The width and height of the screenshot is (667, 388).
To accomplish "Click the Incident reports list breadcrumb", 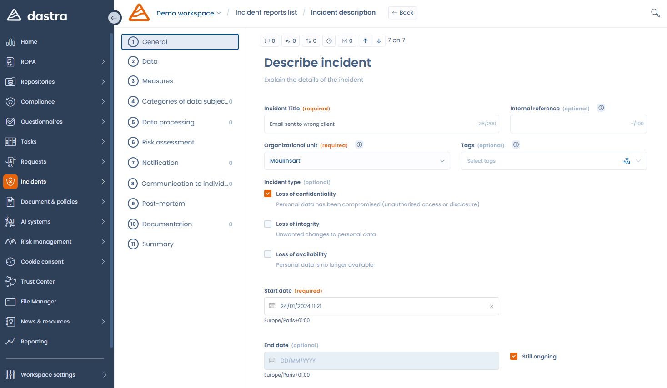I will point(266,12).
